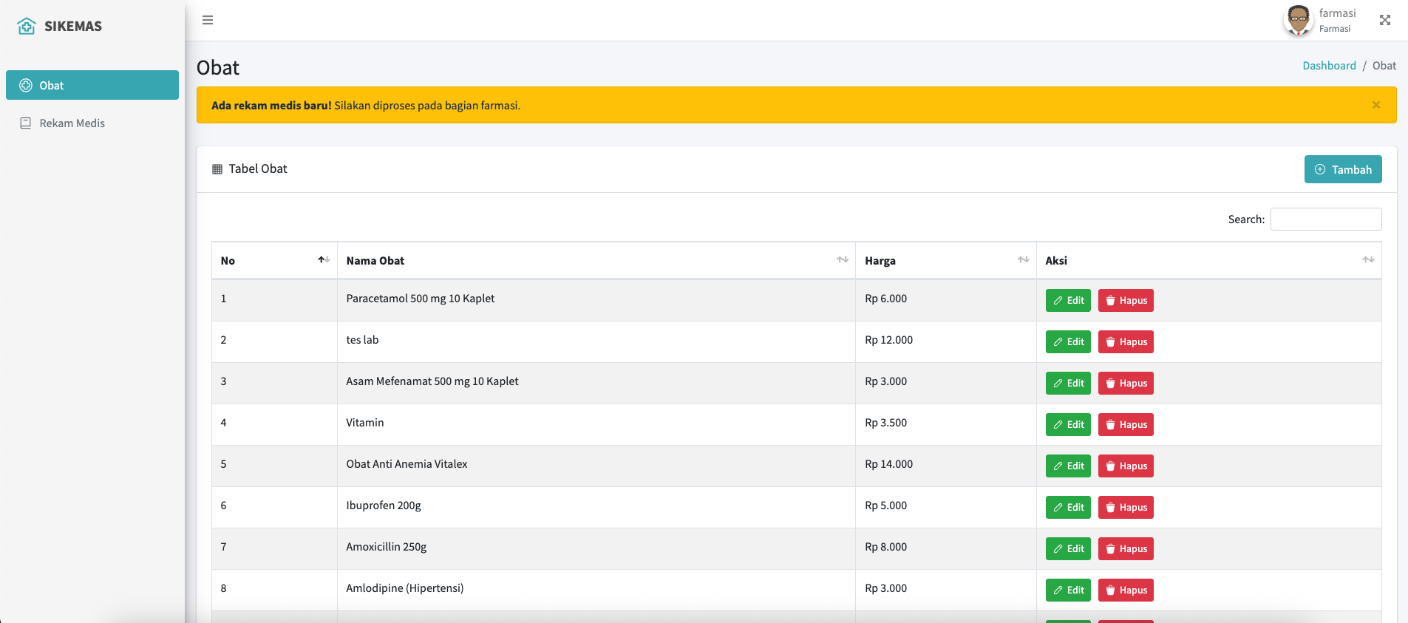Screen dimensions: 1408x623
Task: Sort table by No column
Action: click(274, 260)
